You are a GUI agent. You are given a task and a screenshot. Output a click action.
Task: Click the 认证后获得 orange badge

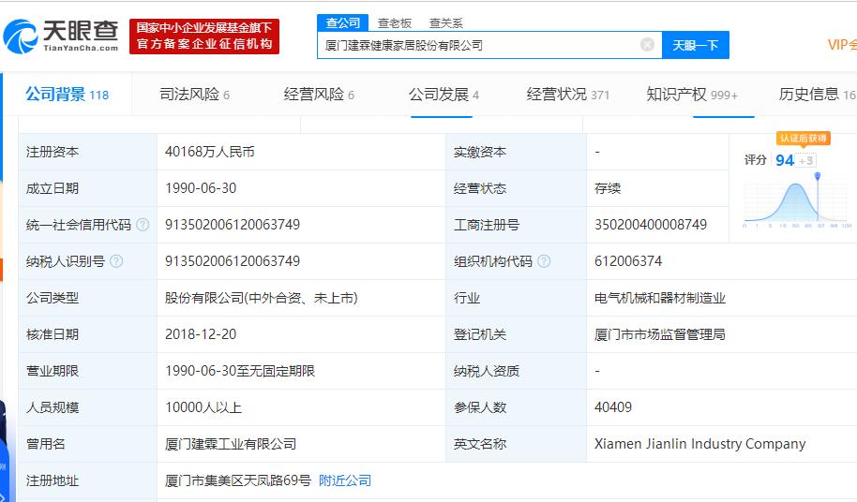click(x=803, y=138)
